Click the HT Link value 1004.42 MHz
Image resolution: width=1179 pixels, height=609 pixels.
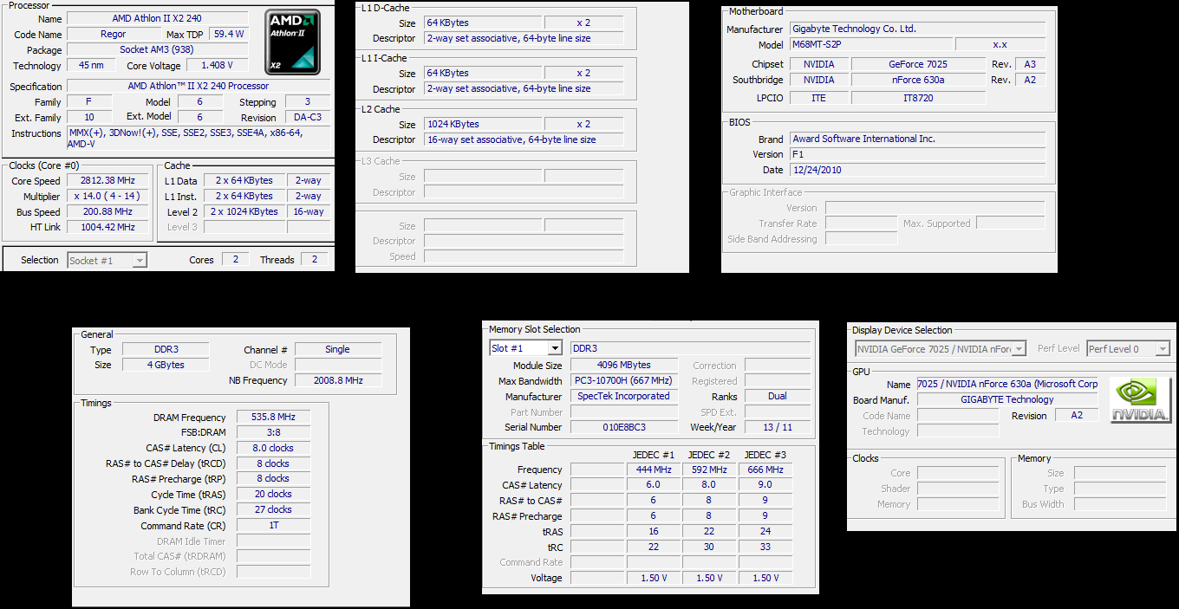(108, 227)
